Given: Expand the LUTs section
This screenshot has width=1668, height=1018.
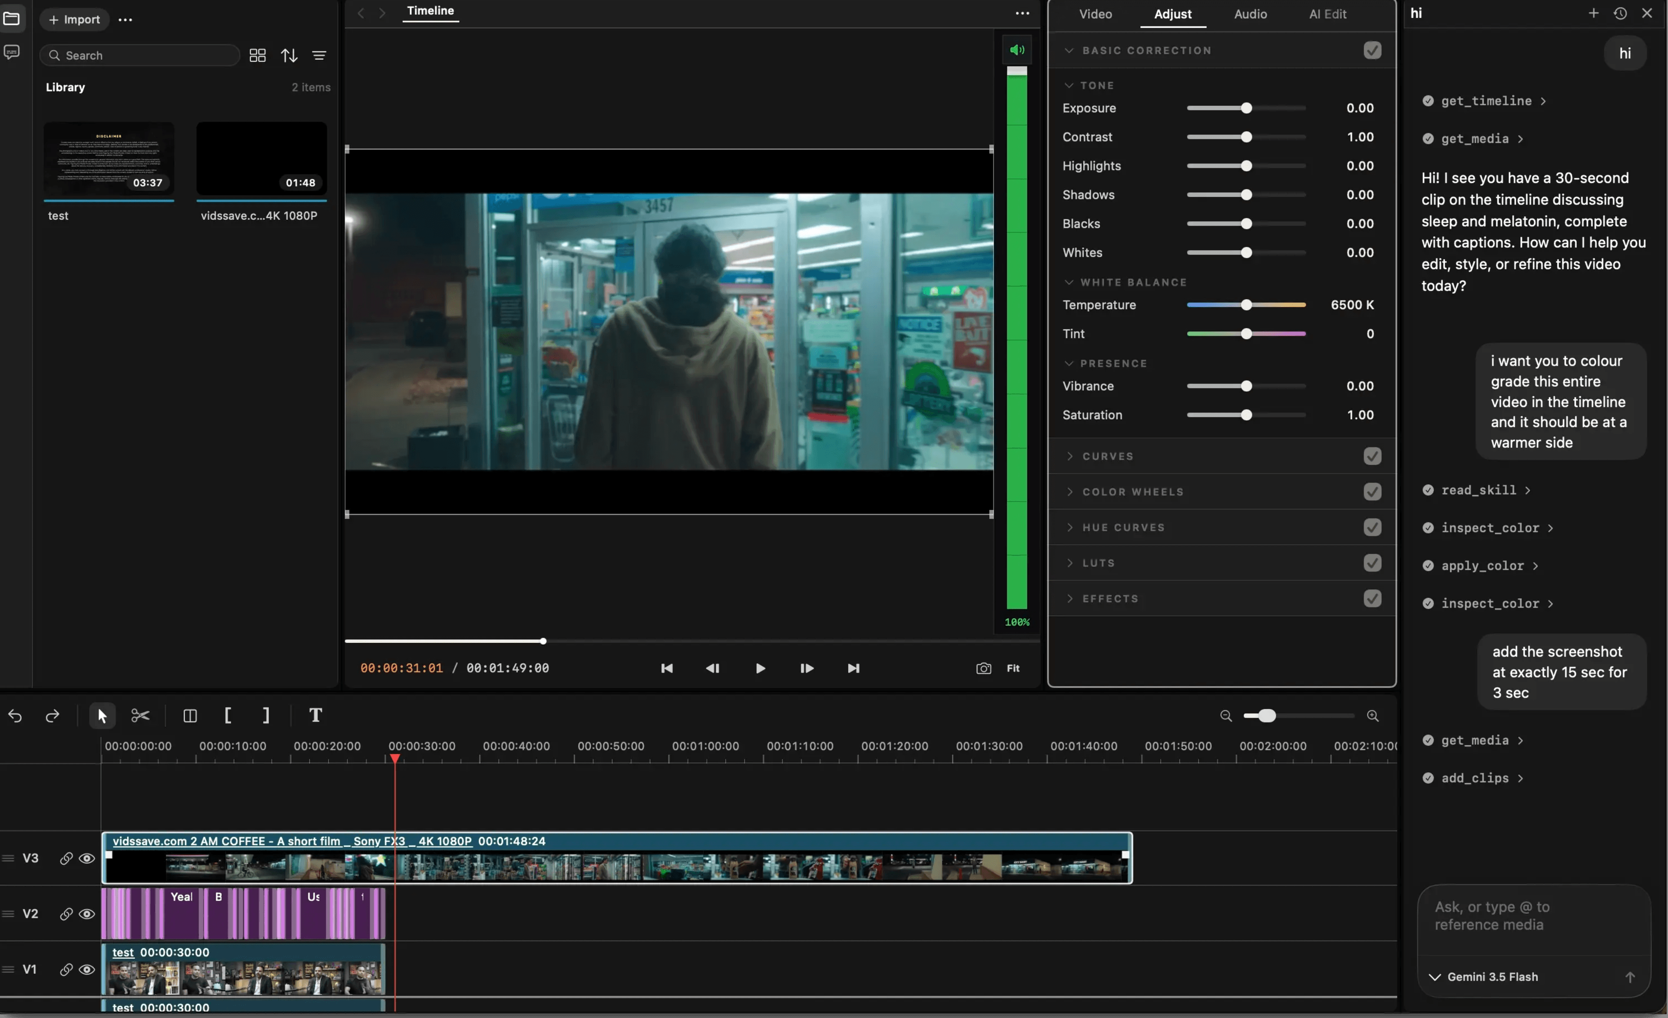Looking at the screenshot, I should point(1069,563).
